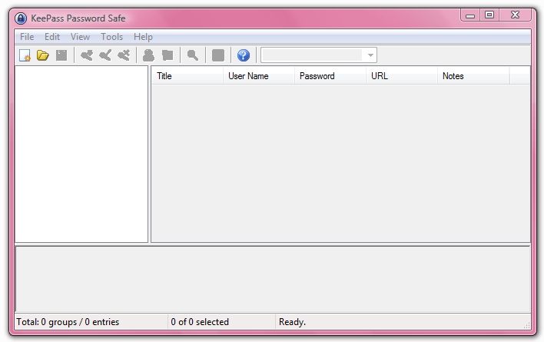The image size is (544, 342).
Task: Close the KeePass window
Action: 516,15
